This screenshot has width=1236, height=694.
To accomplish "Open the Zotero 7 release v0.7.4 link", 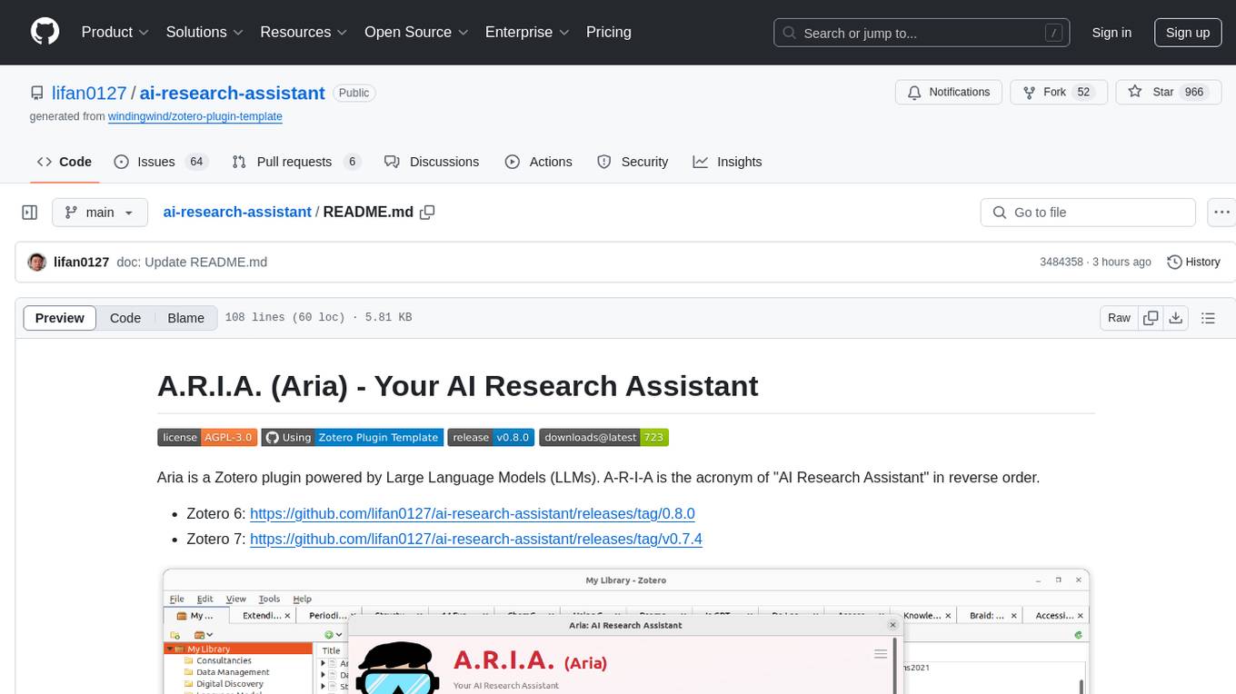I will tap(476, 539).
